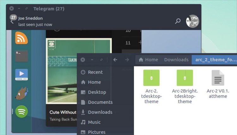Click the fox mascot application dock icon

21,93
